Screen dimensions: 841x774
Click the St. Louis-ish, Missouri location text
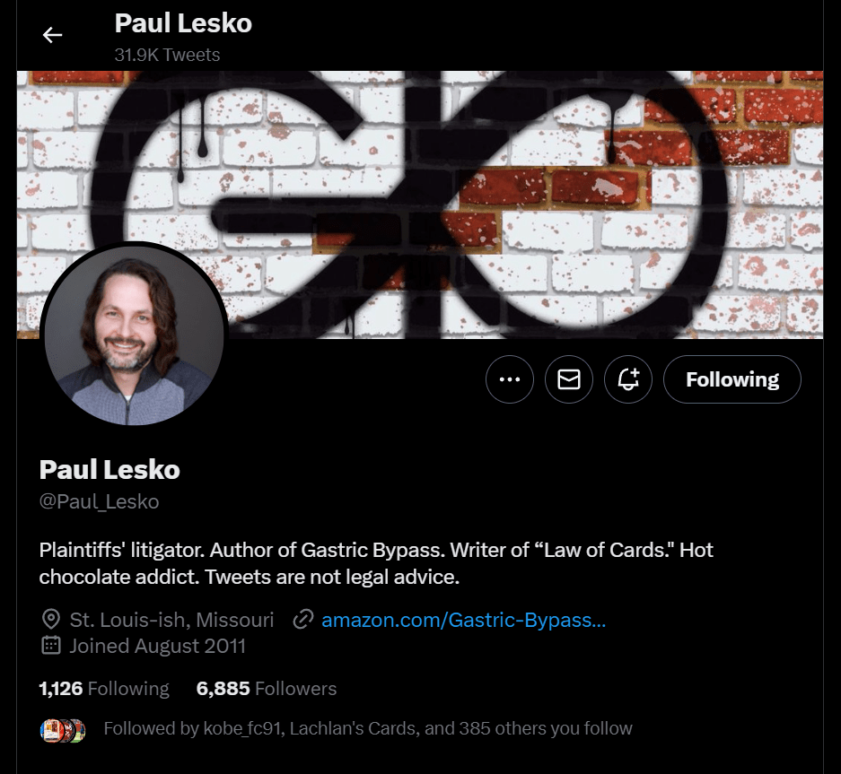tap(171, 620)
